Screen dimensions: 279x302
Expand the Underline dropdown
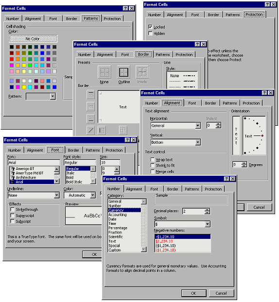(x=56, y=195)
